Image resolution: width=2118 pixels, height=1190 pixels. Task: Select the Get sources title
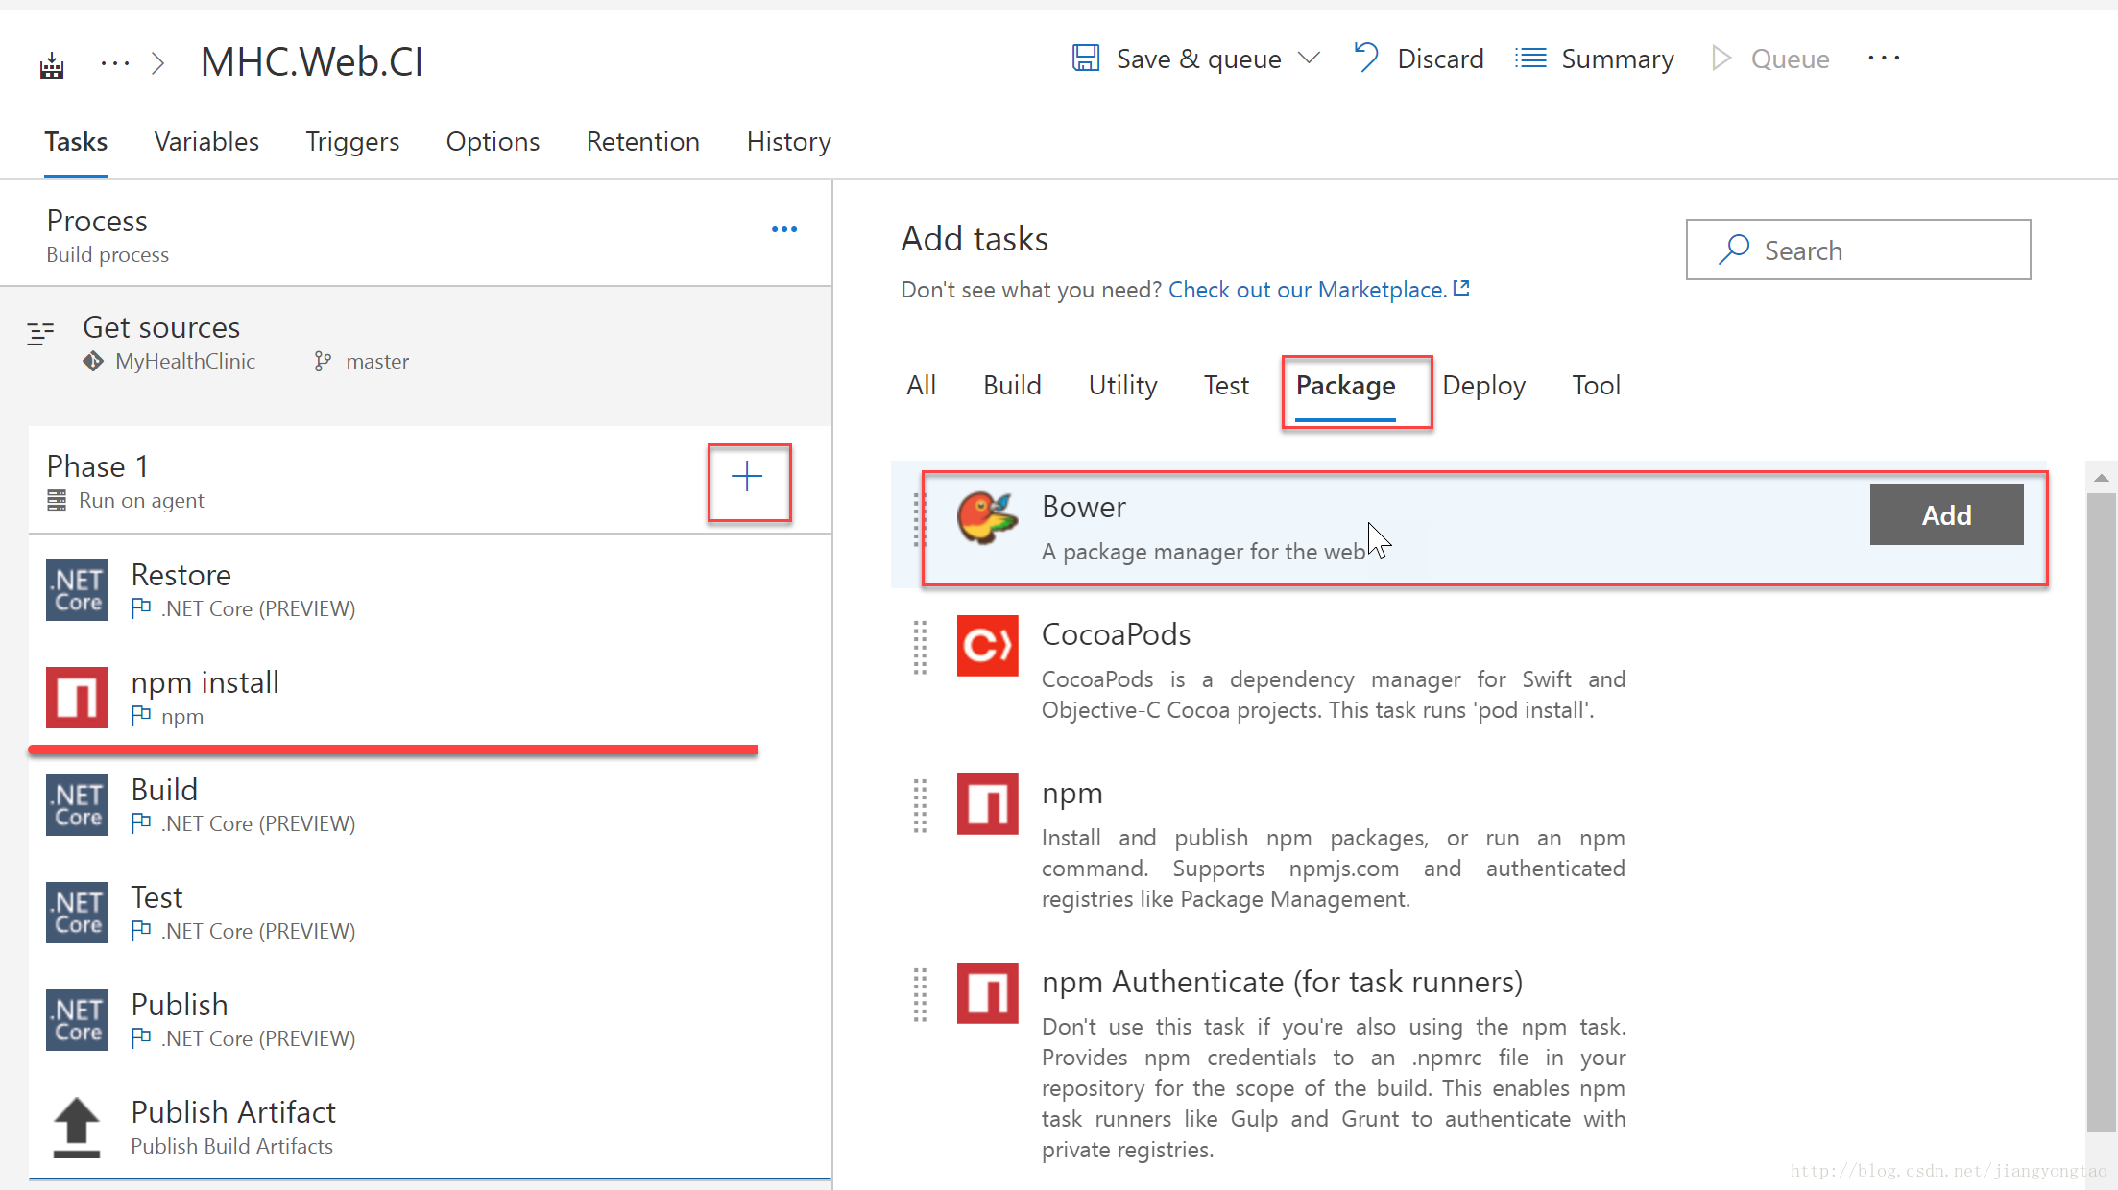161,327
